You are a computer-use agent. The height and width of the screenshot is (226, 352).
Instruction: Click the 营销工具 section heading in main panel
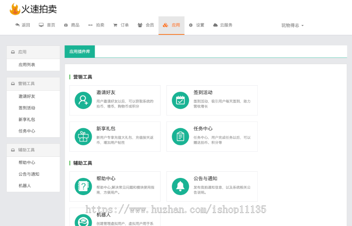click(83, 77)
